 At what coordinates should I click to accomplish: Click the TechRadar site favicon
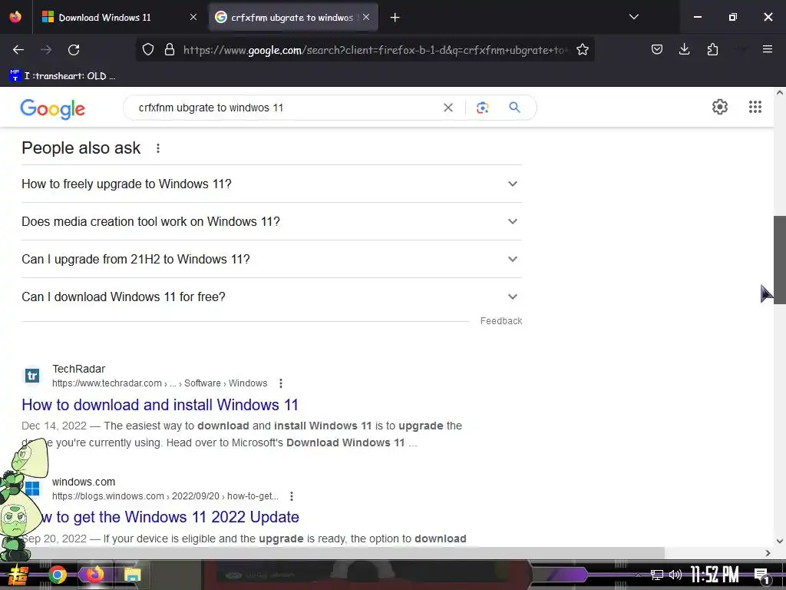point(32,375)
